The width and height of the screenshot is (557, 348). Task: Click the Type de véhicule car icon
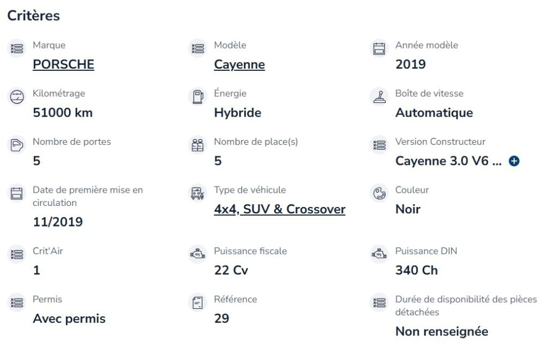pos(197,193)
